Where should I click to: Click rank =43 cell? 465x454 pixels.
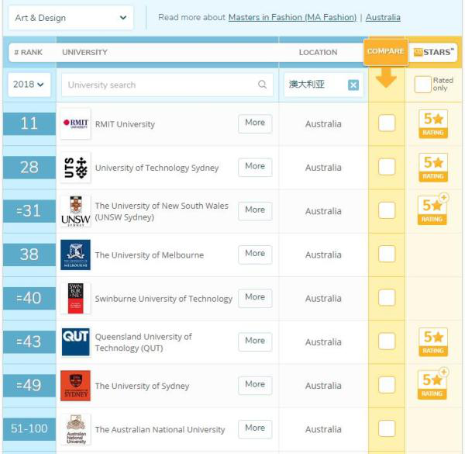(x=29, y=341)
